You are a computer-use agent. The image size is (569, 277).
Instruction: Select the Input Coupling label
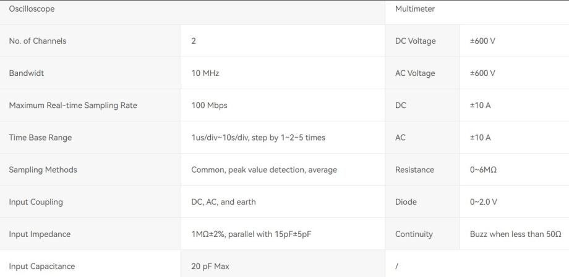[36, 202]
